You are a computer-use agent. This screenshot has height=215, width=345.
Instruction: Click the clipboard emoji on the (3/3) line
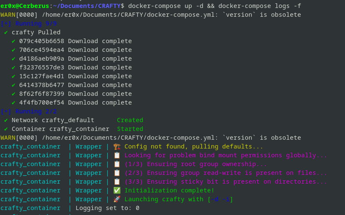click(117, 182)
